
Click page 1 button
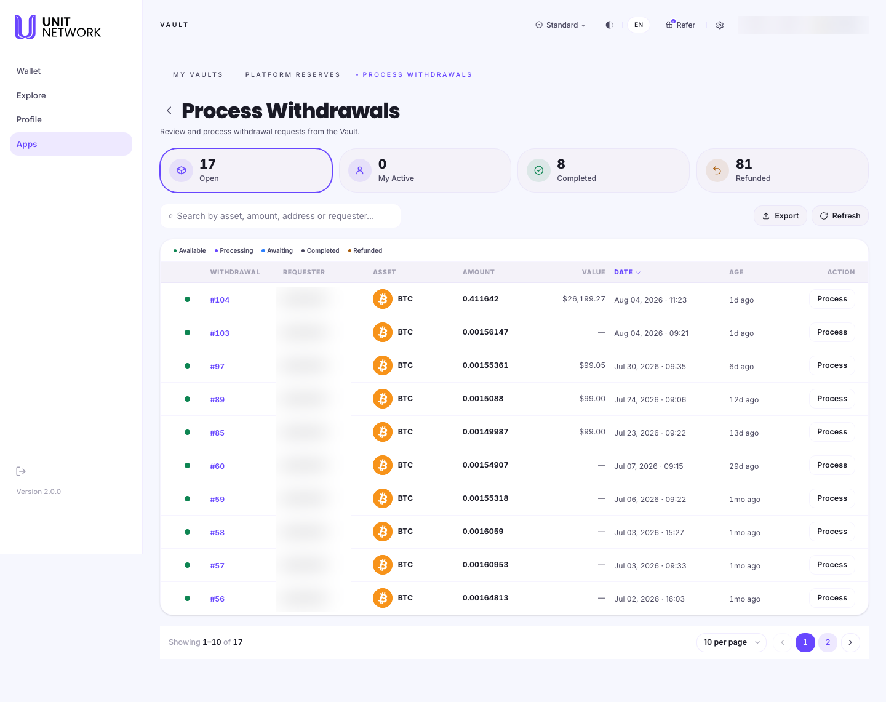pyautogui.click(x=805, y=642)
